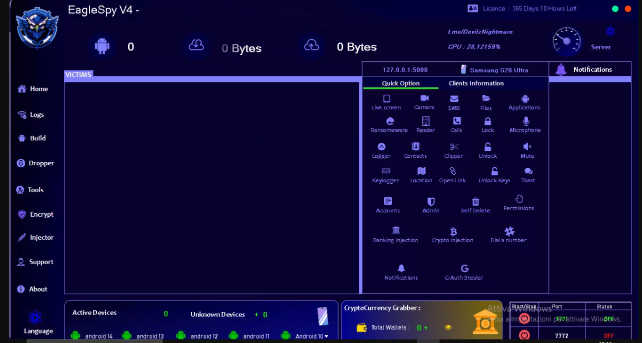Open the G-Auth Stealer icon
Image resolution: width=642 pixels, height=343 pixels.
click(464, 269)
